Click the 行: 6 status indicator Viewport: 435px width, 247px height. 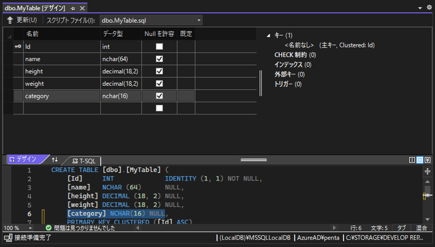[355, 228]
